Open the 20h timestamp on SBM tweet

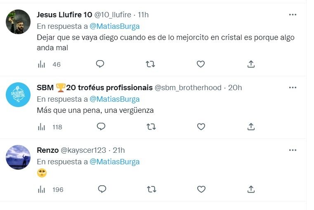point(235,88)
